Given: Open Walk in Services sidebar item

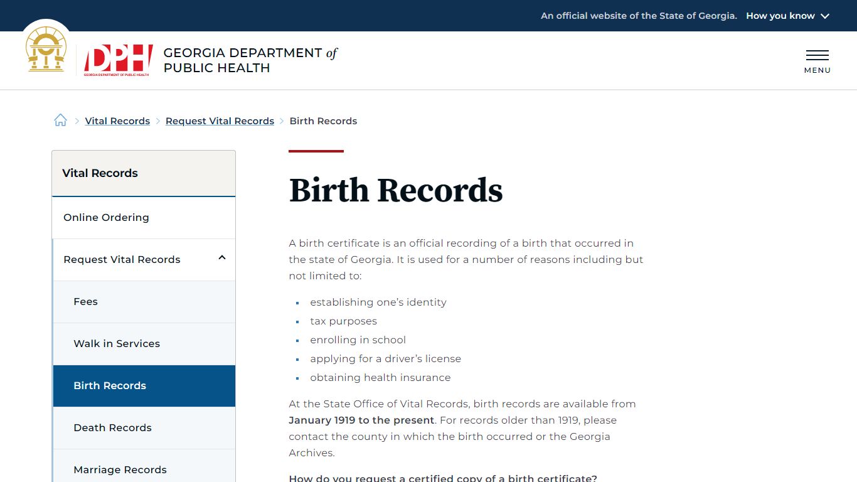Looking at the screenshot, I should point(144,344).
